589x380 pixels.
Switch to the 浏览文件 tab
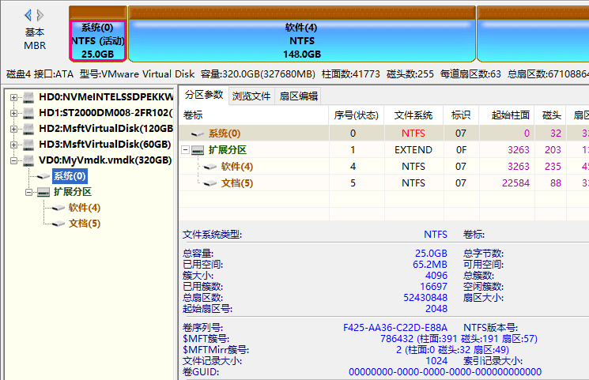tap(251, 96)
